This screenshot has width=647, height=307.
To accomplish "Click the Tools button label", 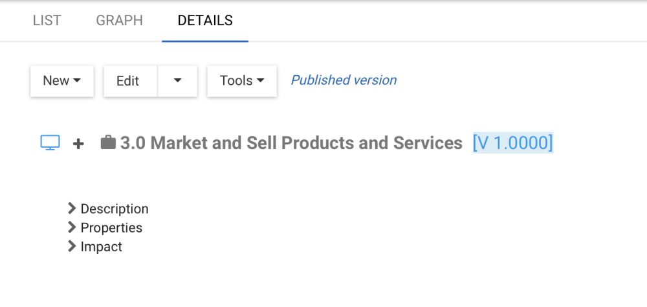I will [236, 81].
